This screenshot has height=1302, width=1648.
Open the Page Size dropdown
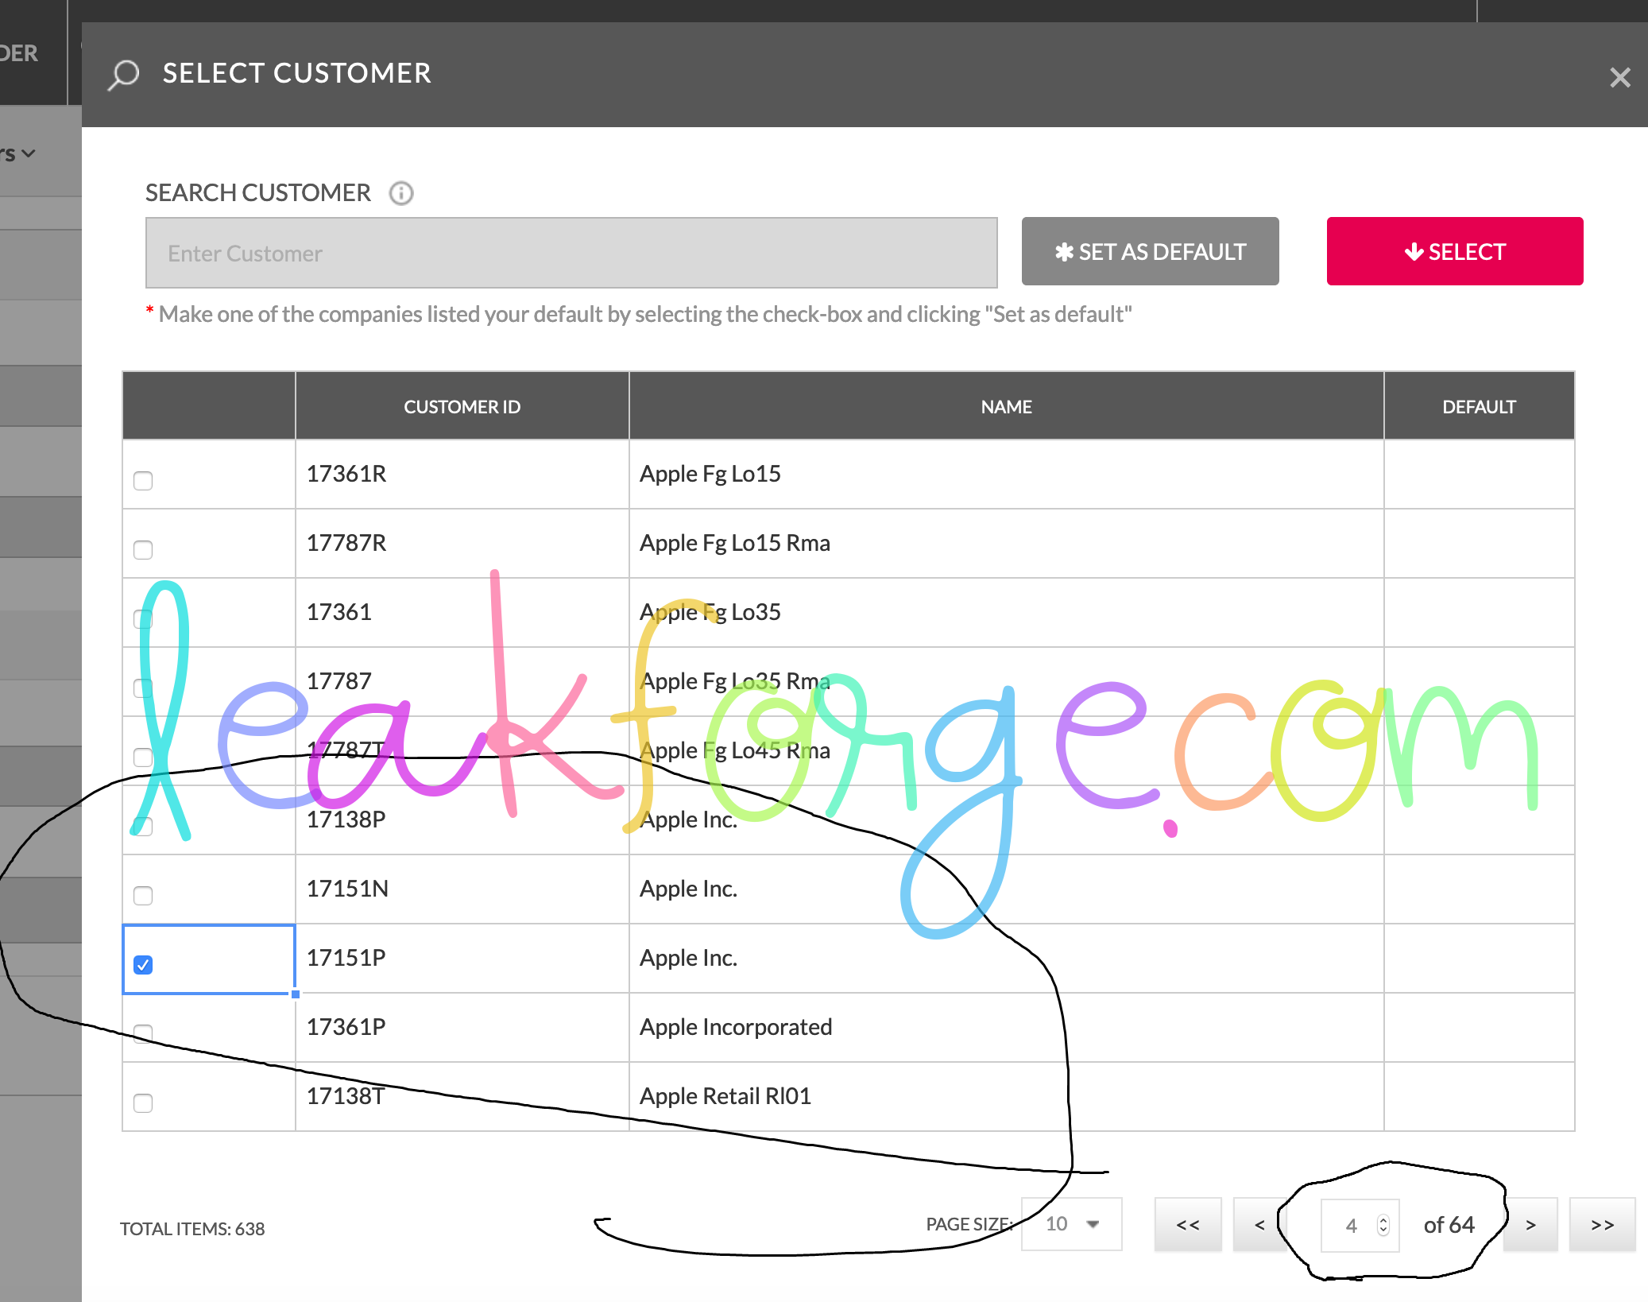(1071, 1224)
